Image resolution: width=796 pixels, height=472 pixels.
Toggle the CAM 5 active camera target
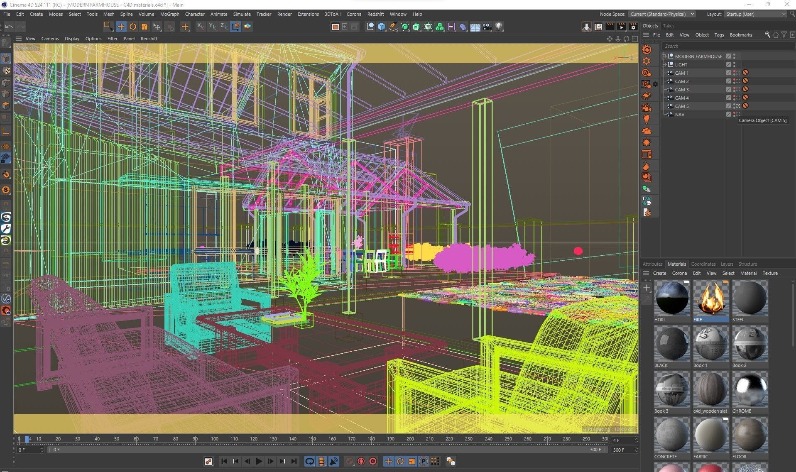click(739, 106)
